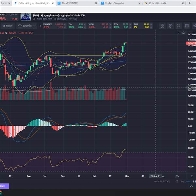
Task: Edit the ITA ticker entry
Action: (85, 27)
